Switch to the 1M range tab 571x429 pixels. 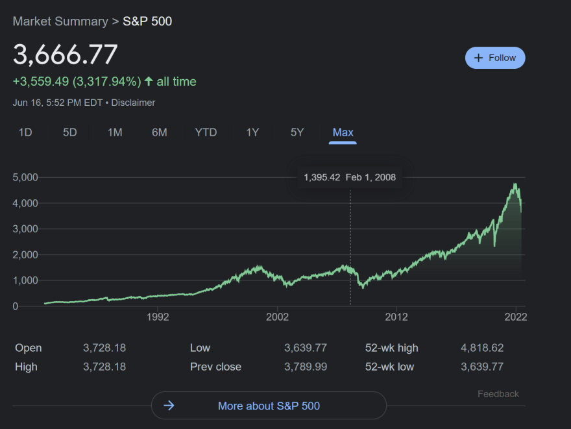click(x=115, y=132)
